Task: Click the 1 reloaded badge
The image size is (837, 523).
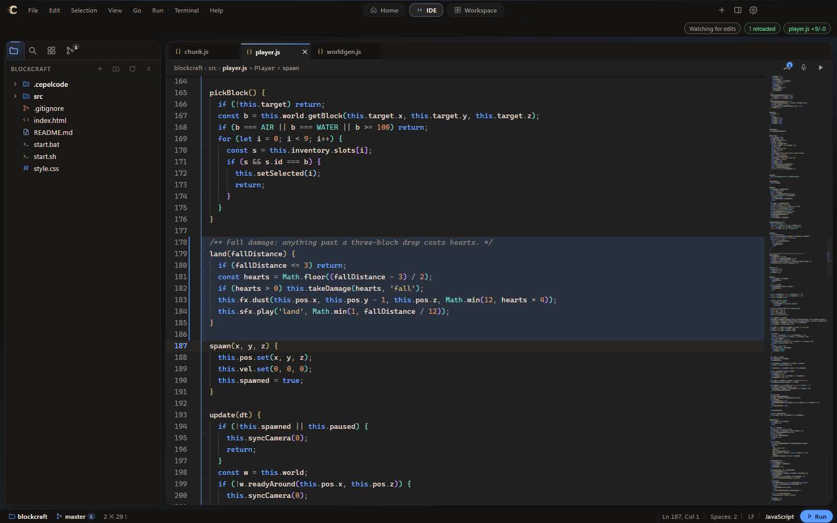Action: click(x=762, y=29)
